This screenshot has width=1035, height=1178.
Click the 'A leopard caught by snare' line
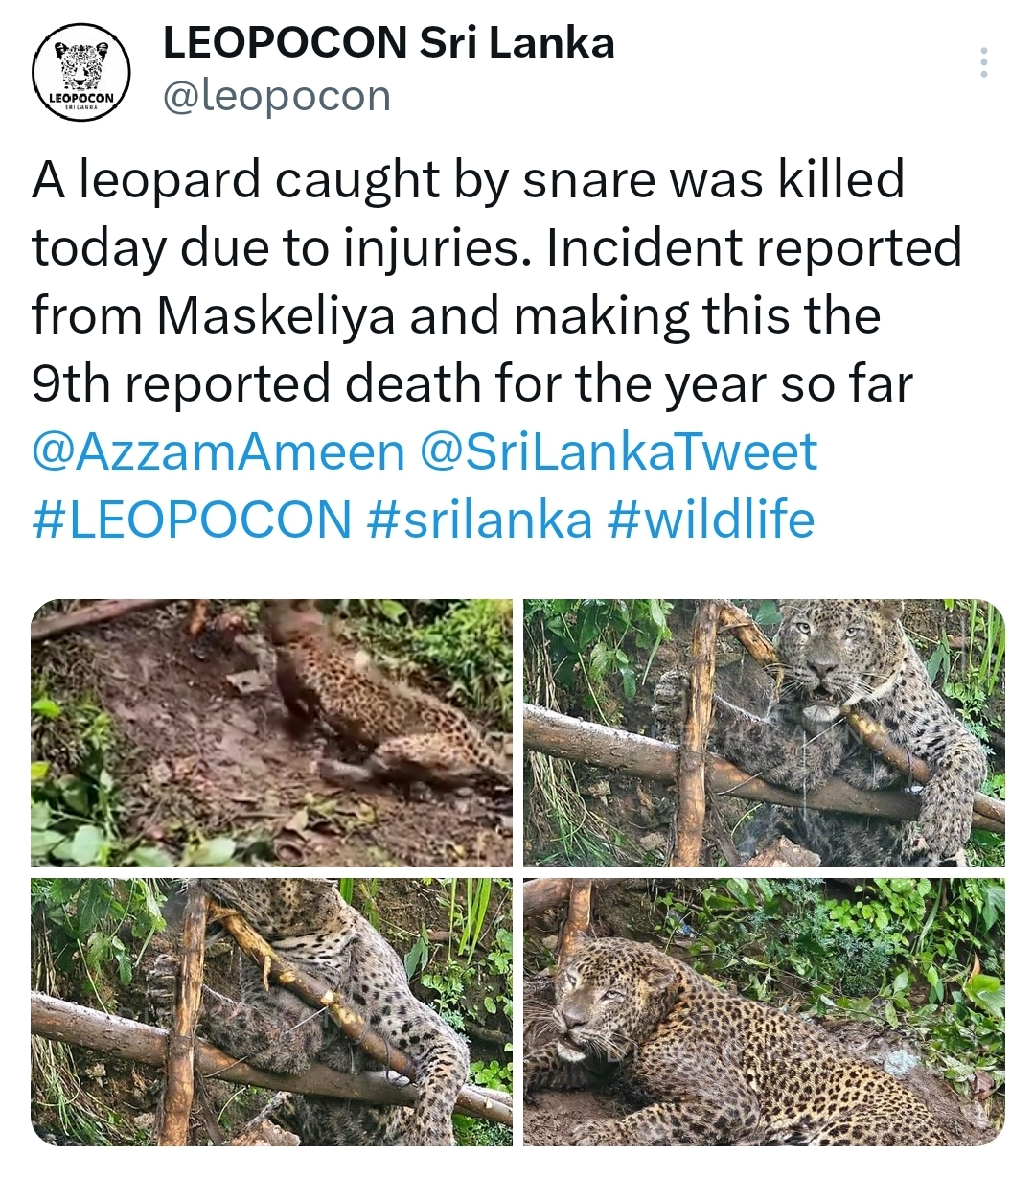[469, 179]
